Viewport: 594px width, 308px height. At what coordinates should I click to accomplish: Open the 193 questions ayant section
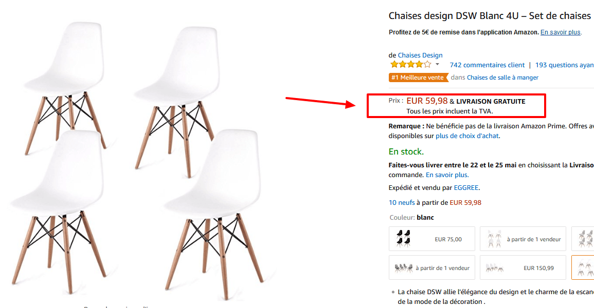pyautogui.click(x=564, y=65)
